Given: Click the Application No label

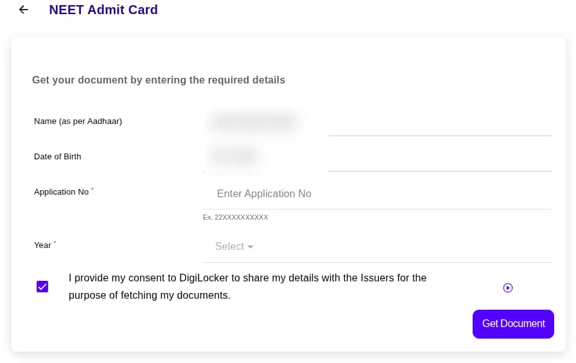Looking at the screenshot, I should click(61, 191).
